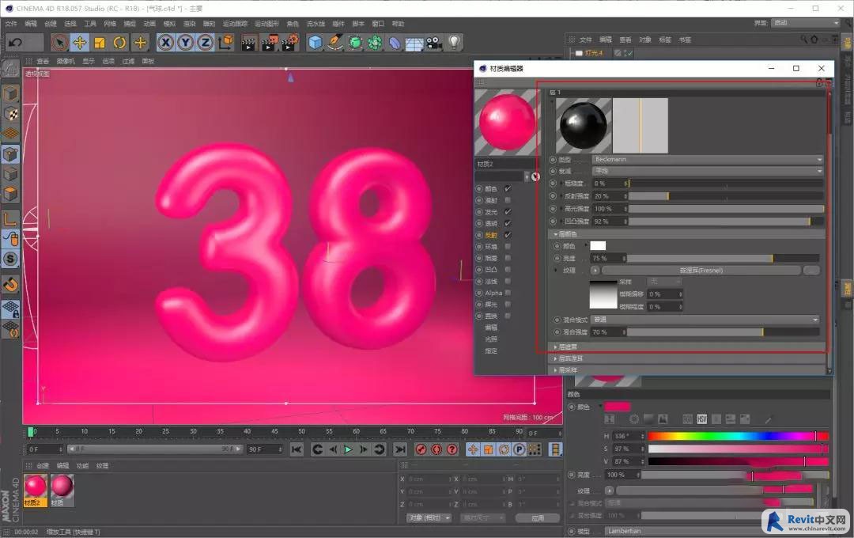Viewport: 854px width, 538px height.
Task: Click the Fresnel gradient preview thumbnail
Action: (x=603, y=295)
